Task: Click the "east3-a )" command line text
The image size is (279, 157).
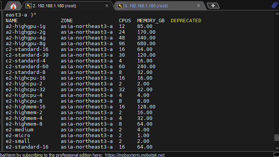Action: pos(21,15)
